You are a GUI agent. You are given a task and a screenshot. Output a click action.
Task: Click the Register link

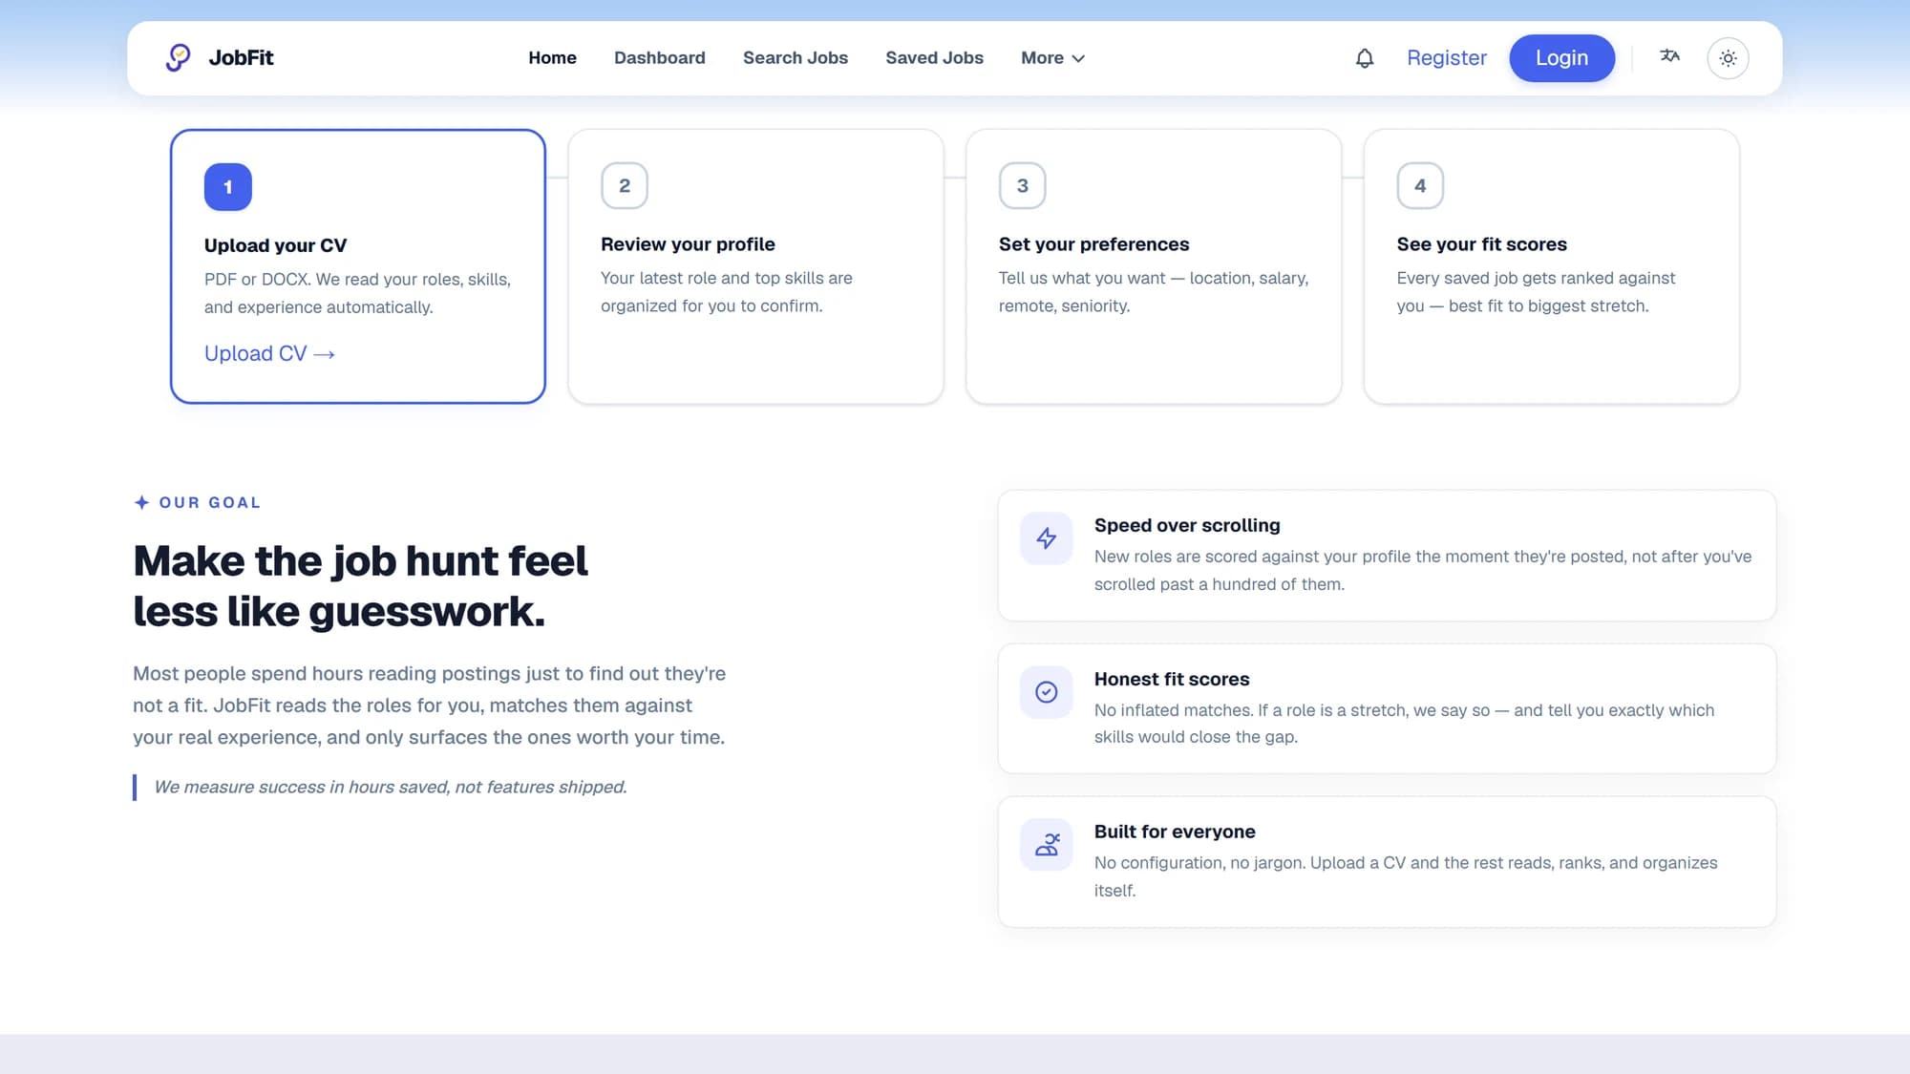pyautogui.click(x=1447, y=58)
